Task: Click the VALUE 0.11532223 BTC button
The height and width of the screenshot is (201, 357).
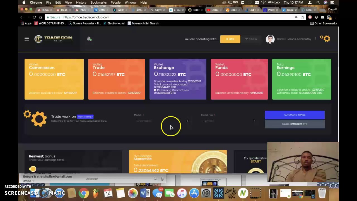Action: point(295,124)
